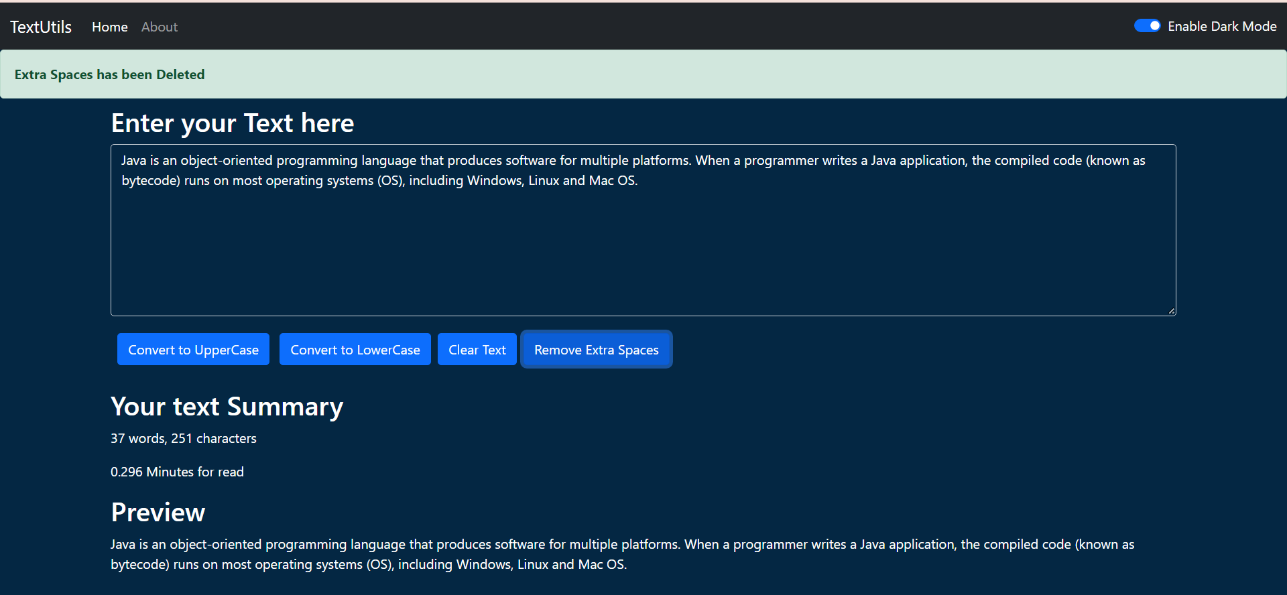Toggle the Enable Dark Mode switch
Viewport: 1287px width, 595px height.
pos(1147,25)
